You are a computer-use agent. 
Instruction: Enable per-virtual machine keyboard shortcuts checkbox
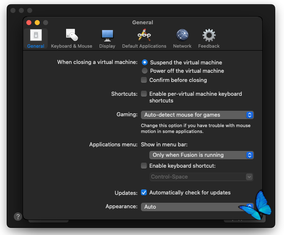[x=144, y=94]
